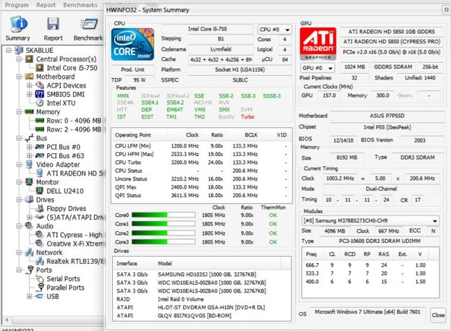Open the GPU #0 dropdown
This screenshot has width=451, height=331.
pos(318,68)
